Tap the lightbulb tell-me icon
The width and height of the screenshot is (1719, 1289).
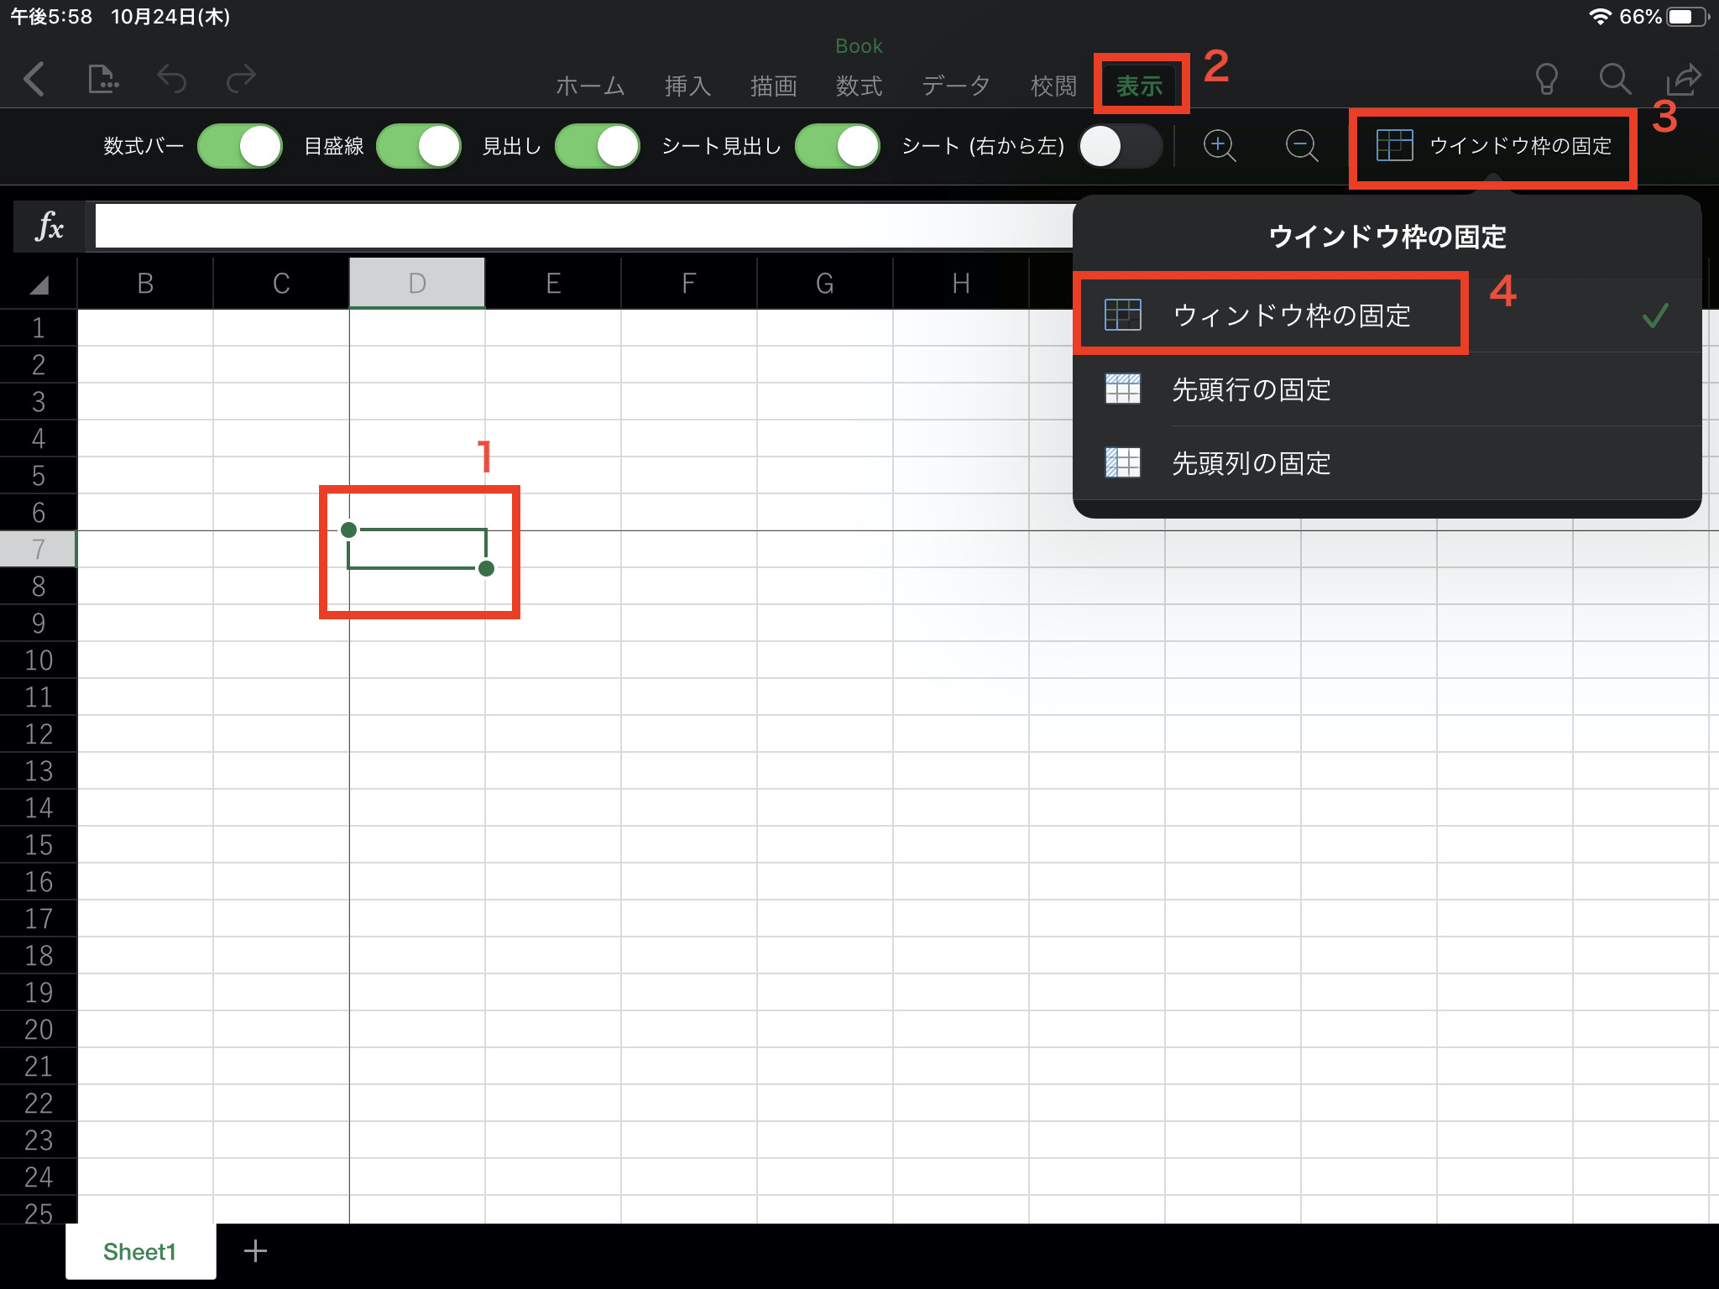click(x=1546, y=80)
